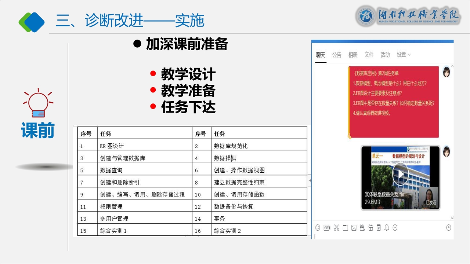Viewport: 470px width, 264px height.
Task: Click the red 第2周任务单 message
Action: click(x=393, y=102)
